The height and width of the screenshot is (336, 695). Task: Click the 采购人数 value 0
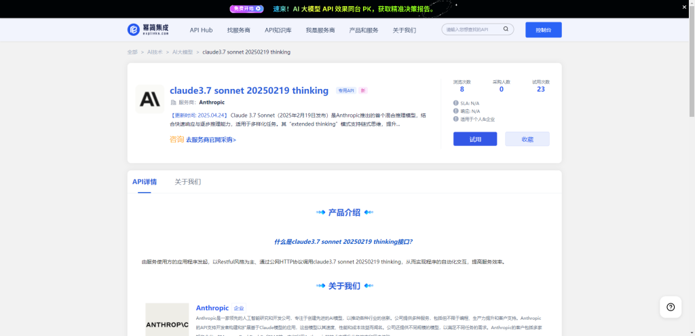502,89
